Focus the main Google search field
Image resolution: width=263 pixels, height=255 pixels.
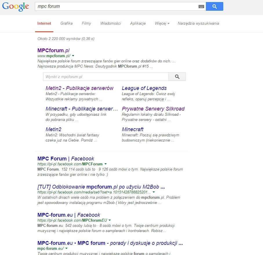[x=117, y=6]
